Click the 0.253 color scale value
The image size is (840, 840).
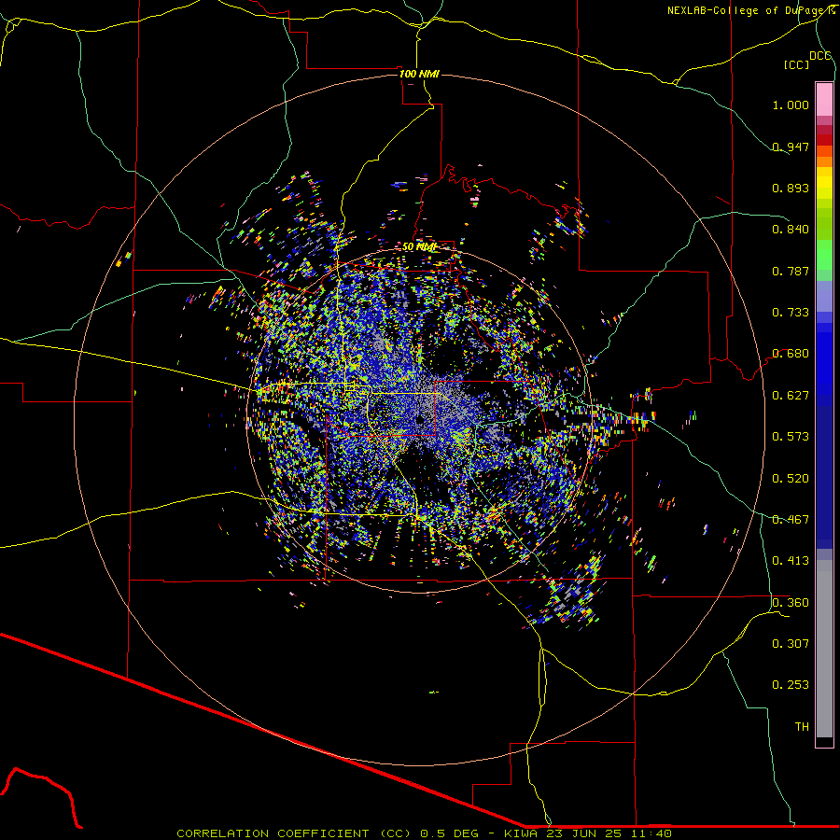791,685
